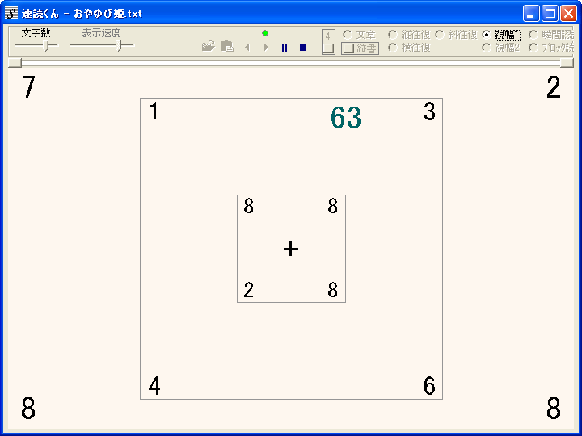Screen dimensions: 582x436
Task: Open a text file with folder icon
Action: point(209,46)
